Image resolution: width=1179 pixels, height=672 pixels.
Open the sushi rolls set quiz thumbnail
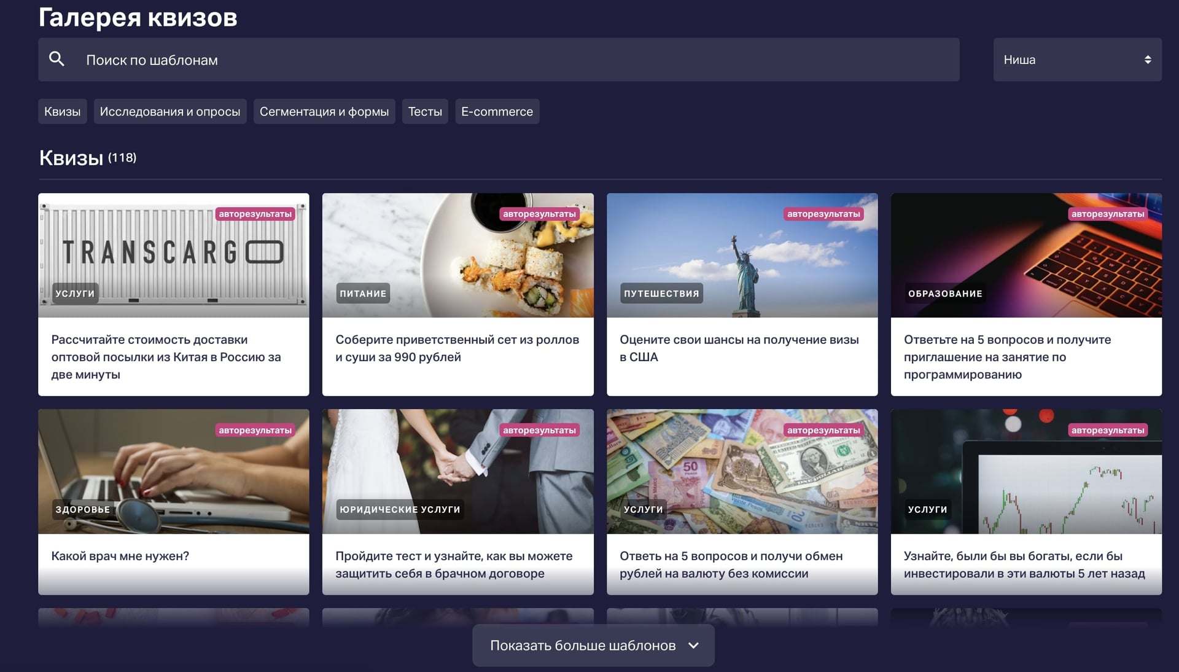click(457, 255)
